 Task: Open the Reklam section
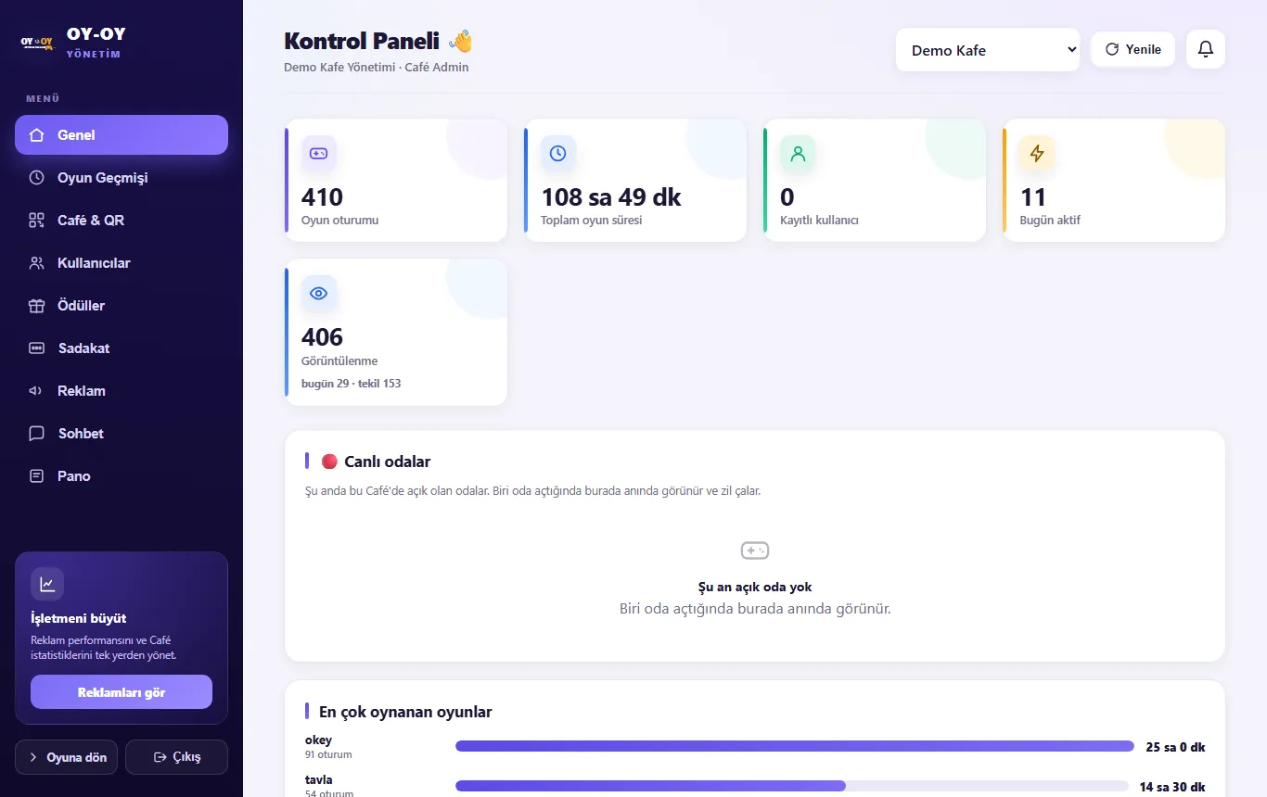click(122, 391)
